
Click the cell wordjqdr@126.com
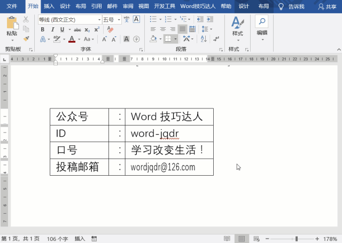point(169,167)
